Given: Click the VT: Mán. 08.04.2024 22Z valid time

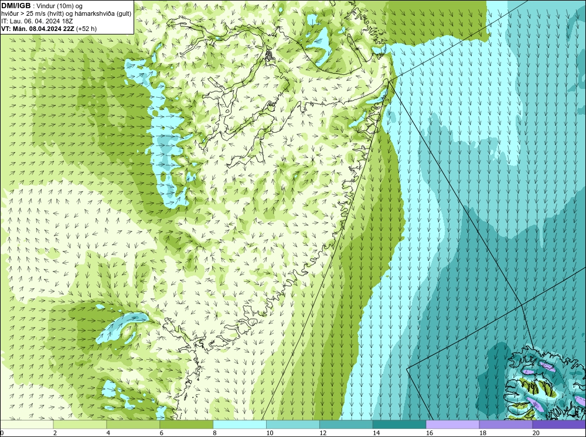Looking at the screenshot, I should coord(38,29).
